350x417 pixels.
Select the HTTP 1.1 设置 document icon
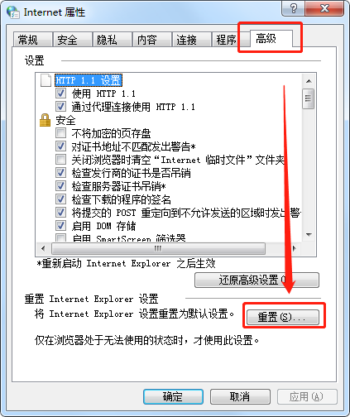tap(46, 80)
